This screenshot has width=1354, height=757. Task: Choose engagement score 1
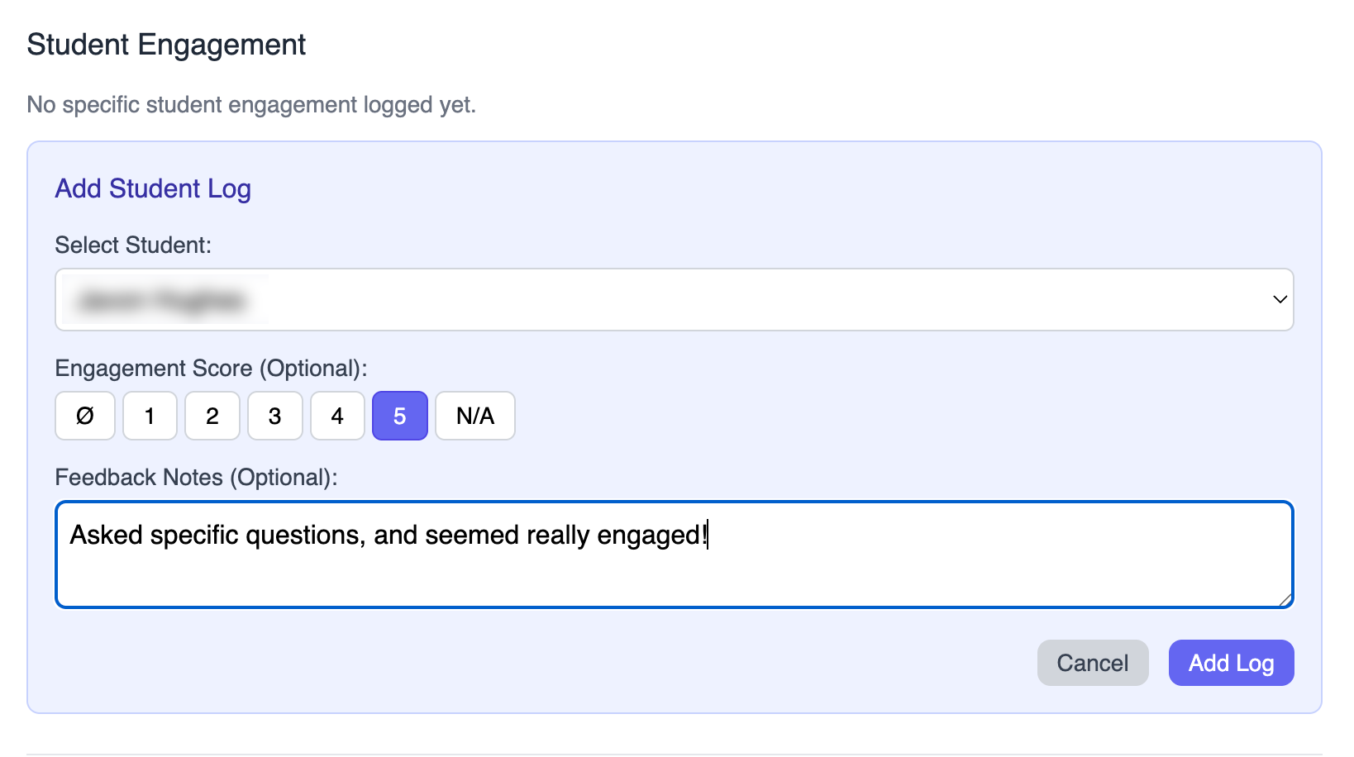point(150,416)
